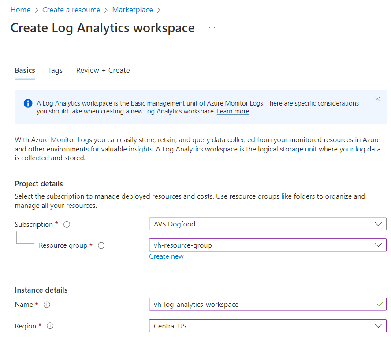Select the Basics tab
This screenshot has width=391, height=343.
[x=25, y=70]
